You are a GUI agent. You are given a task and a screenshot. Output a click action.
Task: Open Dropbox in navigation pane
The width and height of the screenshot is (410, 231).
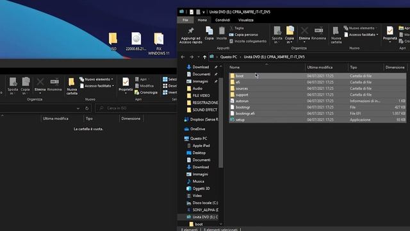(204, 119)
